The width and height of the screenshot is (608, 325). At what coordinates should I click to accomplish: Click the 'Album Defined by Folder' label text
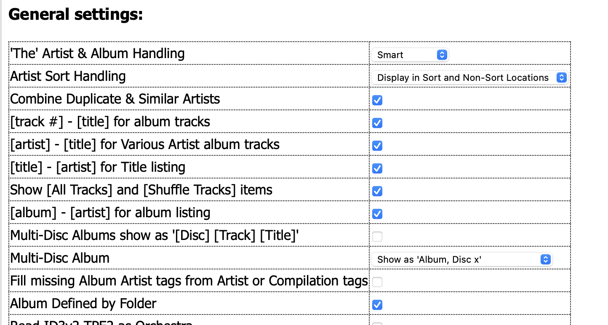point(83,304)
